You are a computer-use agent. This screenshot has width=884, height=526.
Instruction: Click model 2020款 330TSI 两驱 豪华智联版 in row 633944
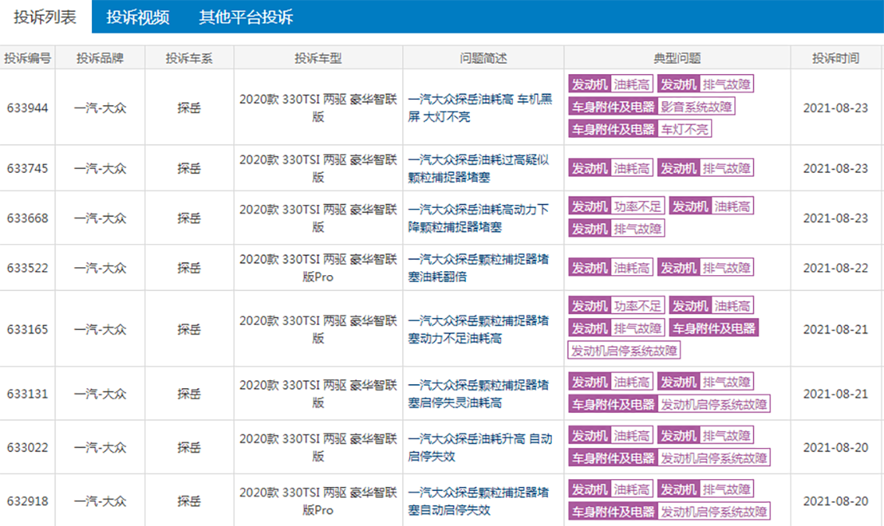318,108
